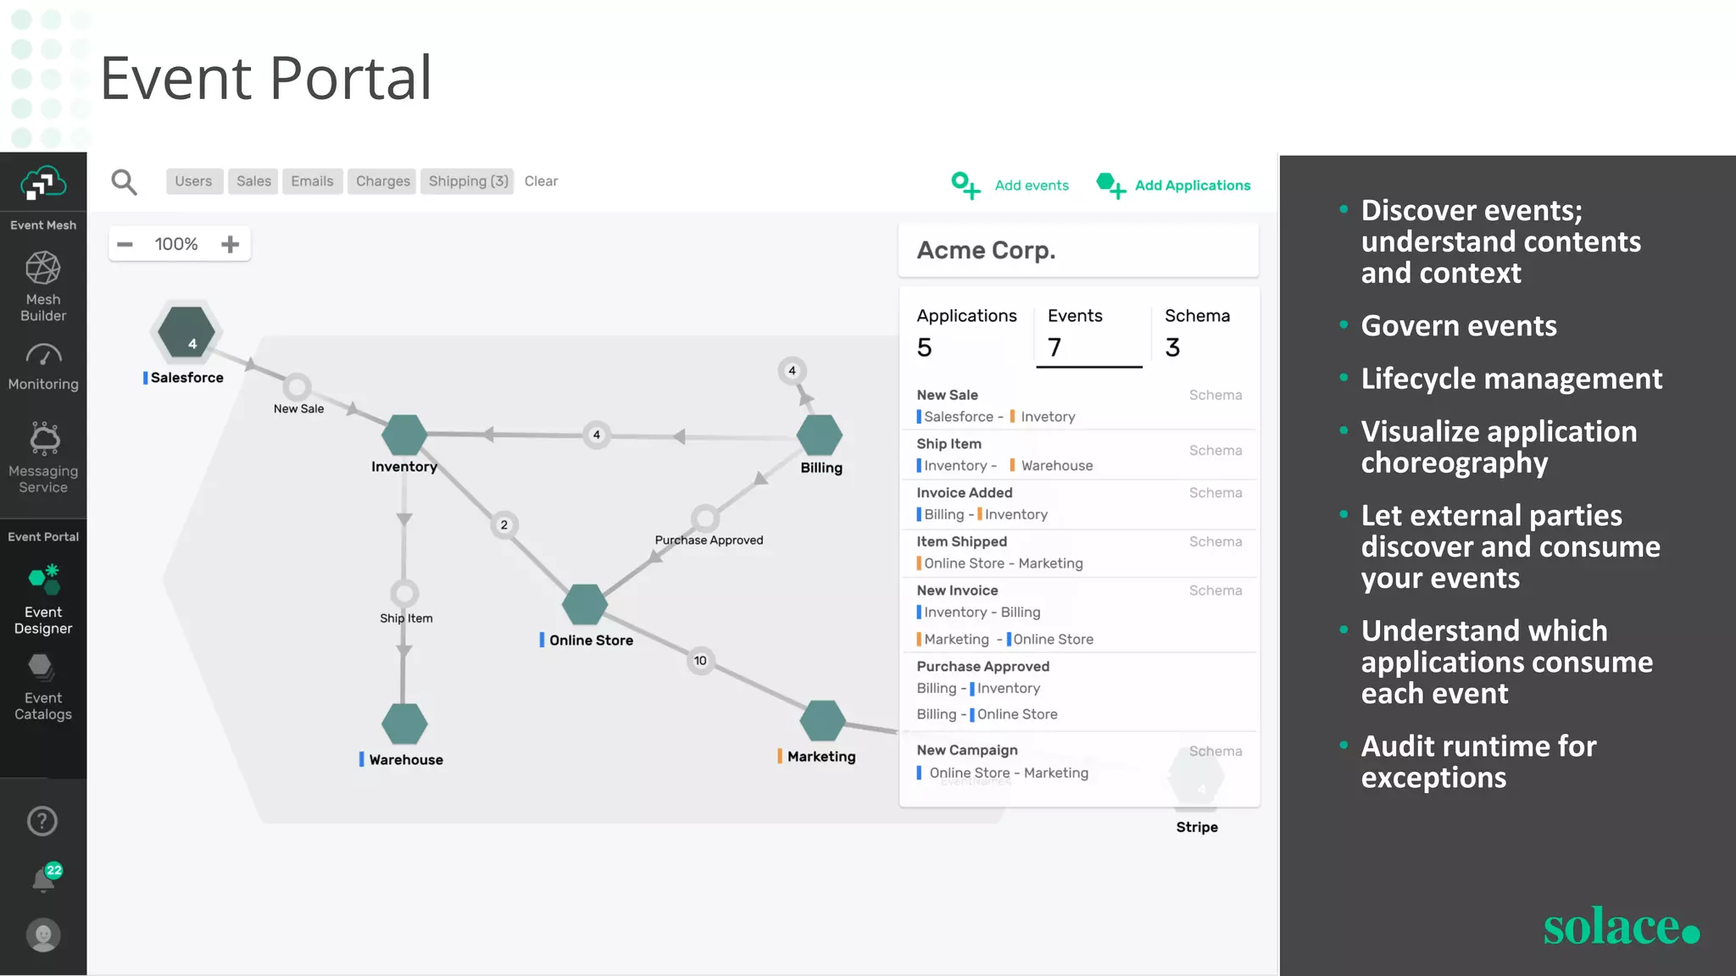
Task: Select the Billing hexagon node
Action: tap(820, 435)
